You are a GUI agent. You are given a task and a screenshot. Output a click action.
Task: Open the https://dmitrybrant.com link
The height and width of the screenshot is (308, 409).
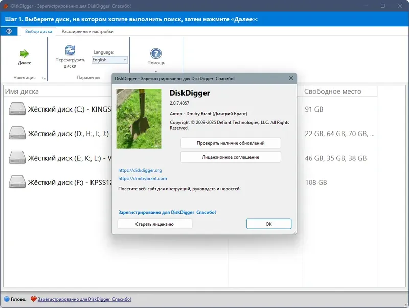click(x=143, y=178)
